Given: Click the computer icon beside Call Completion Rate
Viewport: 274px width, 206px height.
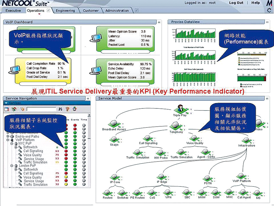Looking at the screenshot, I should 14,70.
